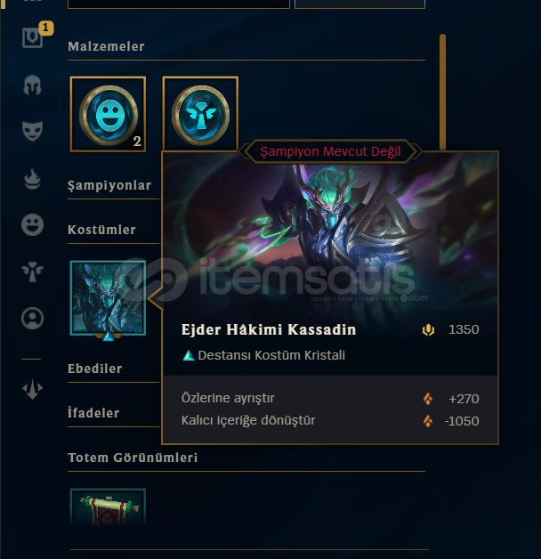
Task: Open the bottom trident sidebar icon
Action: point(32,389)
